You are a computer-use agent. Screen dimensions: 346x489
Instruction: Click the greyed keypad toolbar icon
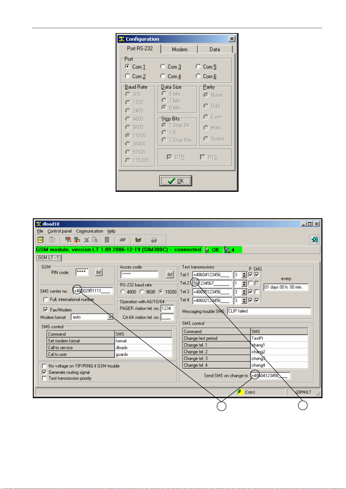click(107, 240)
